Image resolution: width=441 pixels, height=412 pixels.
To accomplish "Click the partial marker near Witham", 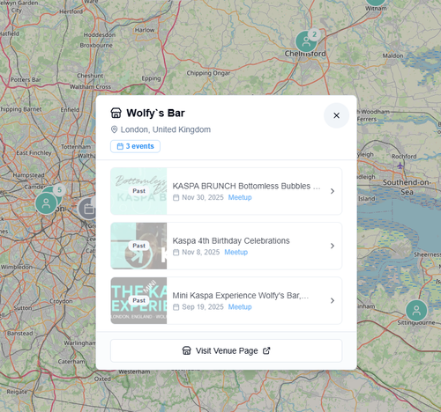I will click(376, 3).
